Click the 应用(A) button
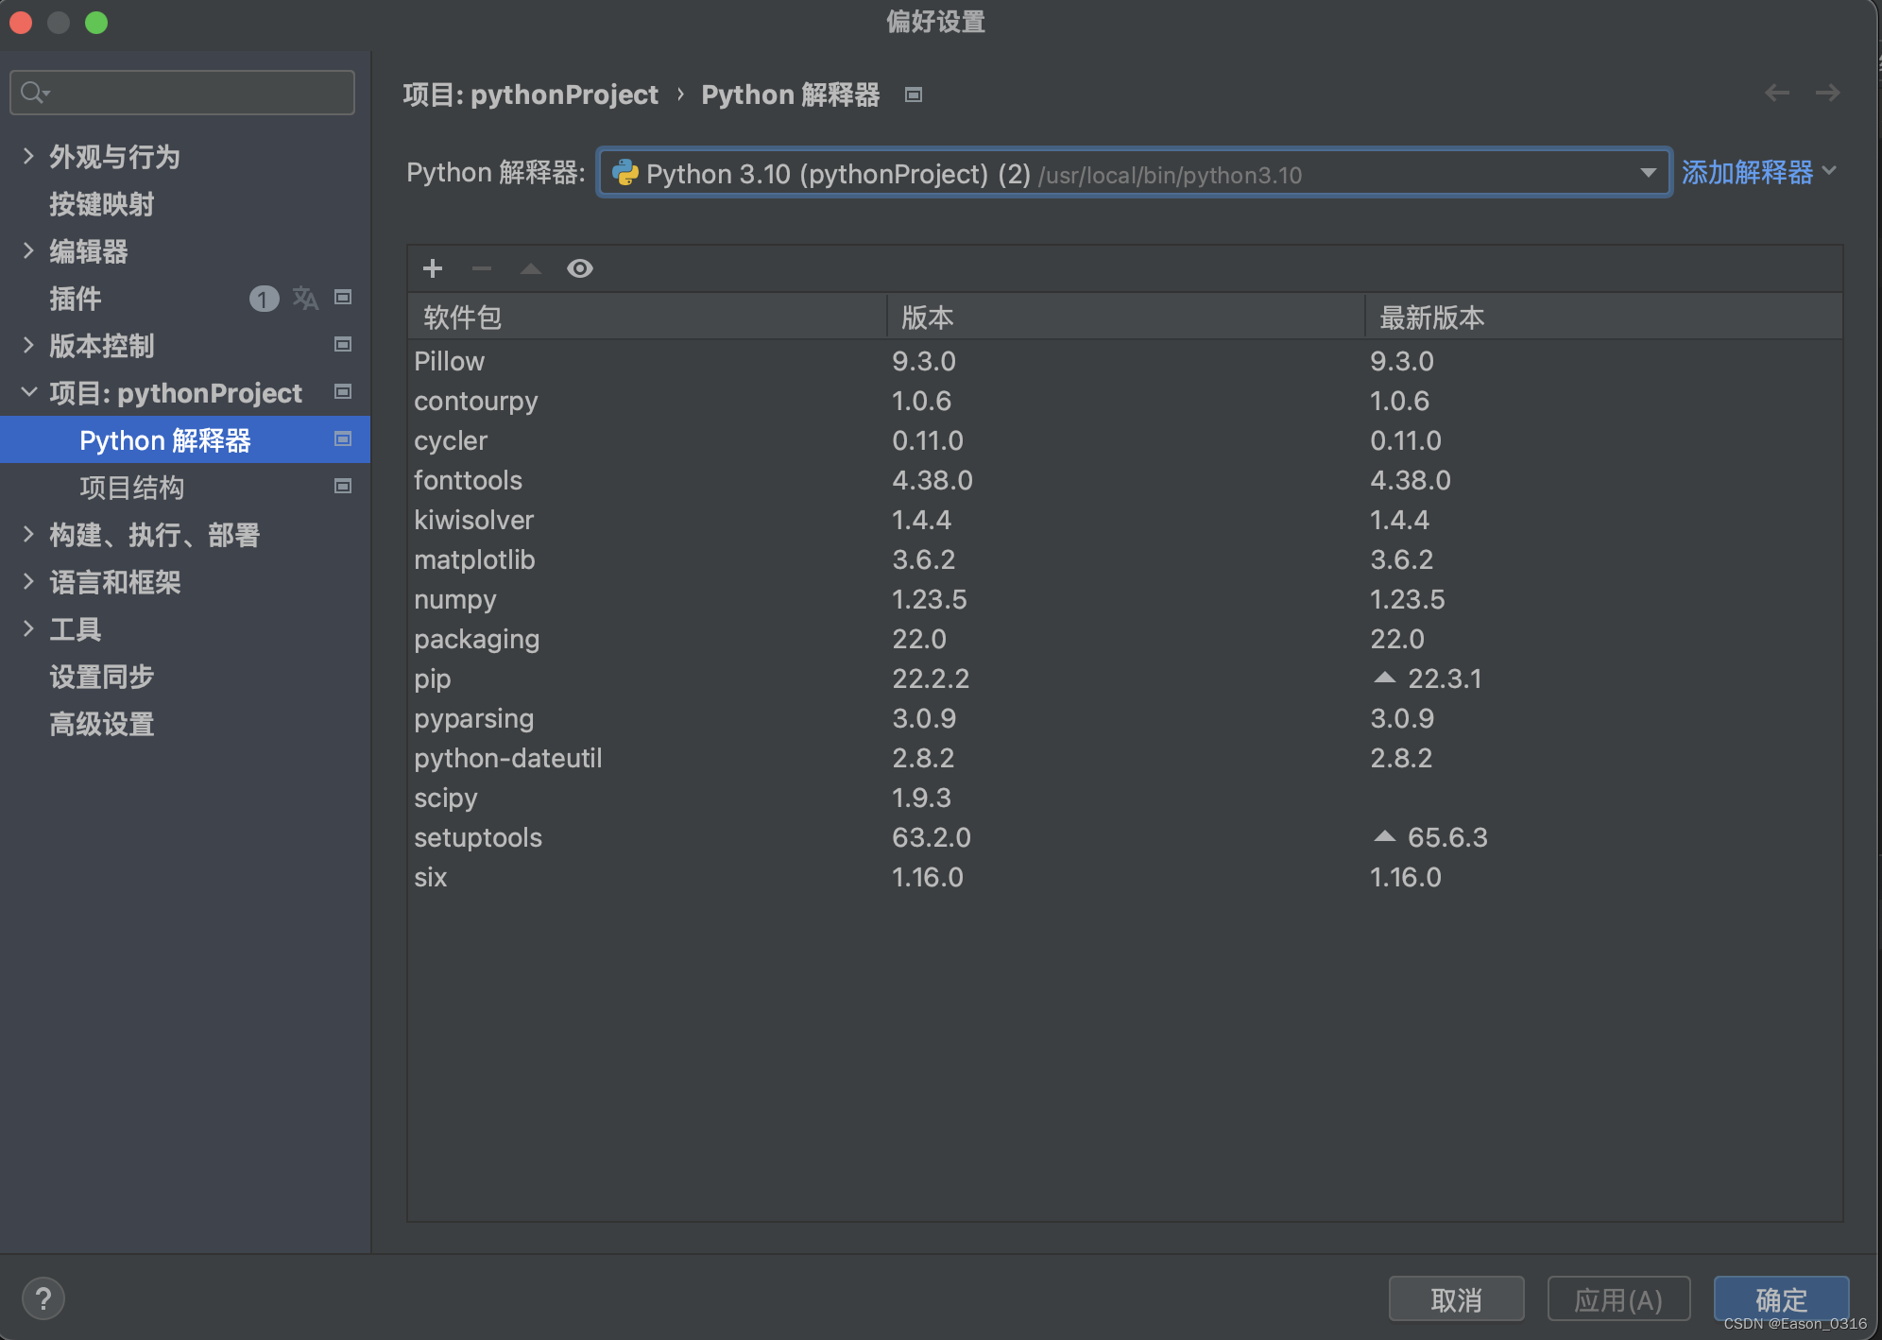 [x=1618, y=1299]
